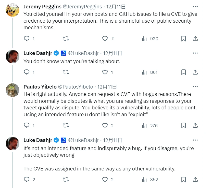211x188 pixels.
Task: Share Jeremy Peggins' tweet
Action: [195, 39]
